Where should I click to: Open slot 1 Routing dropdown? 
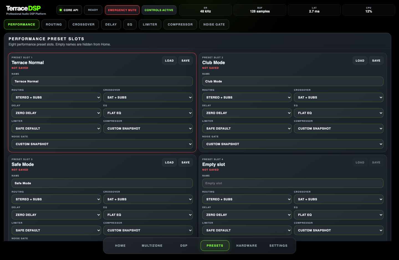[56, 97]
